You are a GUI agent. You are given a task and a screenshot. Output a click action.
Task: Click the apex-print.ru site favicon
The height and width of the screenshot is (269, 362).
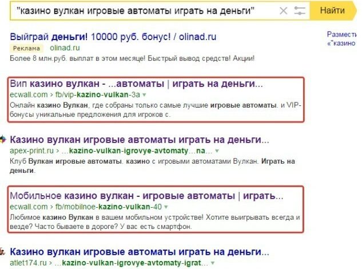tap(2, 139)
